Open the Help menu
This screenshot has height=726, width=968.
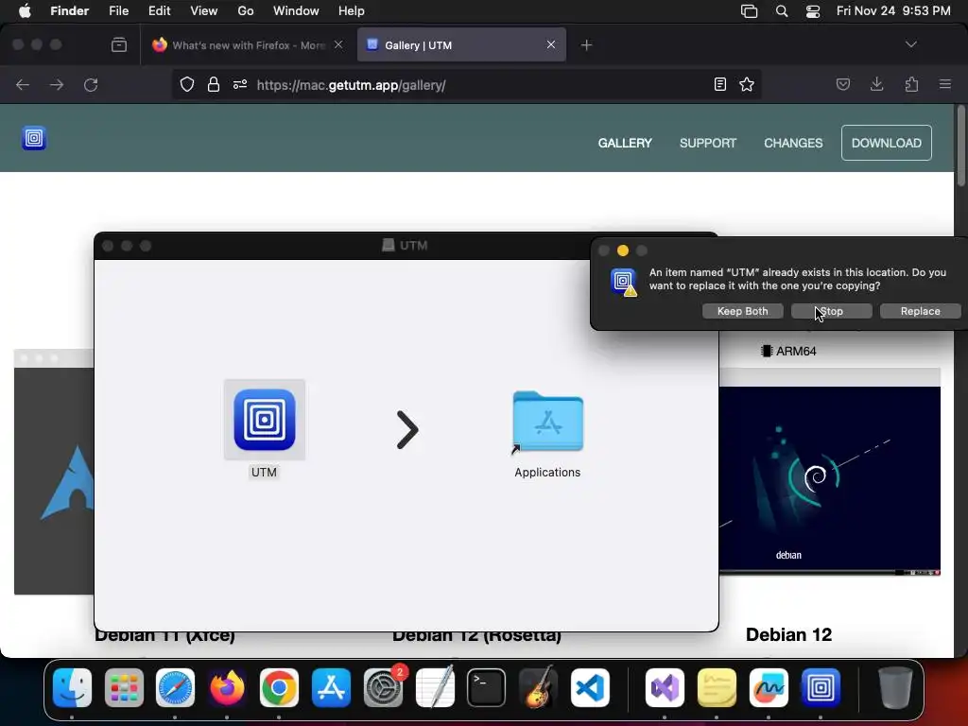click(x=352, y=11)
